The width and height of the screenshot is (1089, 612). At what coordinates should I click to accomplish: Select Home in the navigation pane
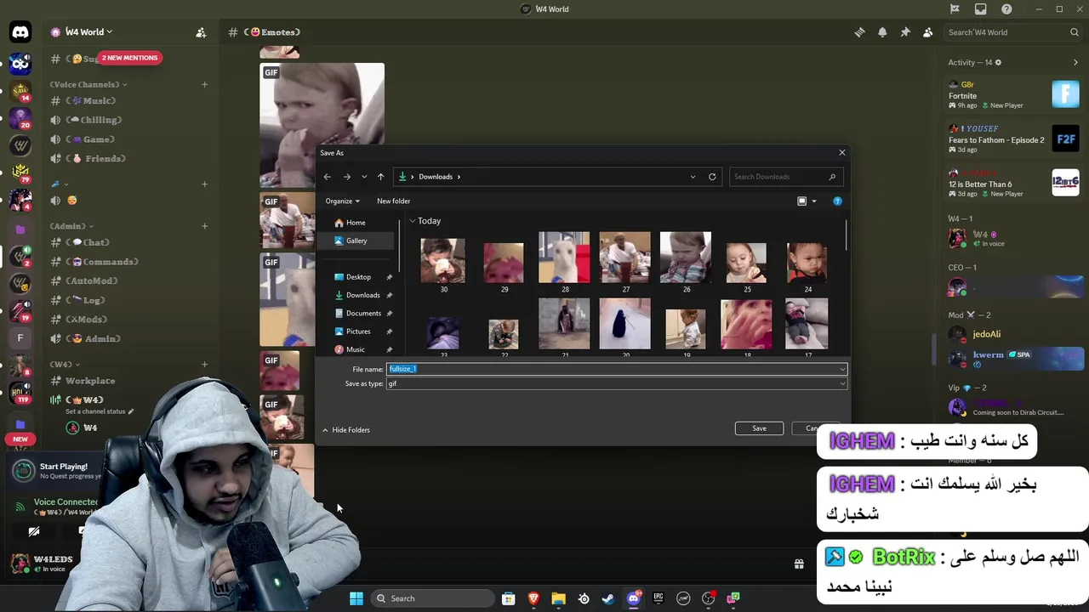pos(356,223)
